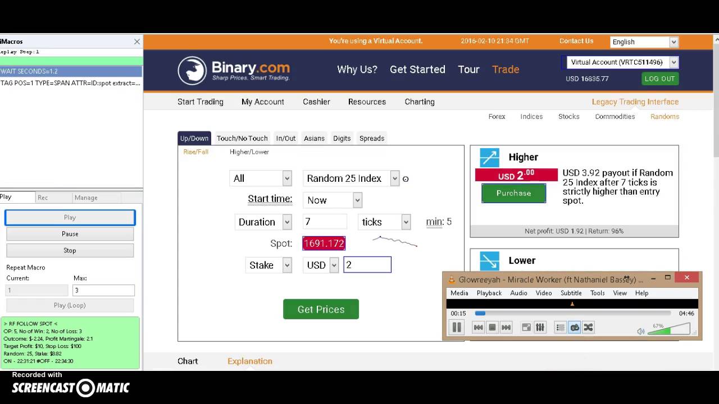Image resolution: width=719 pixels, height=404 pixels.
Task: Open VLC Video menu
Action: [543, 293]
